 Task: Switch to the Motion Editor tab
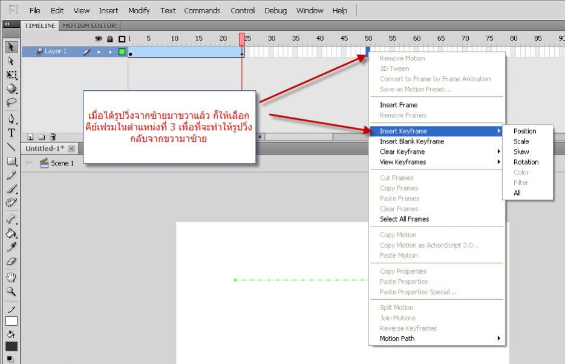coord(90,25)
